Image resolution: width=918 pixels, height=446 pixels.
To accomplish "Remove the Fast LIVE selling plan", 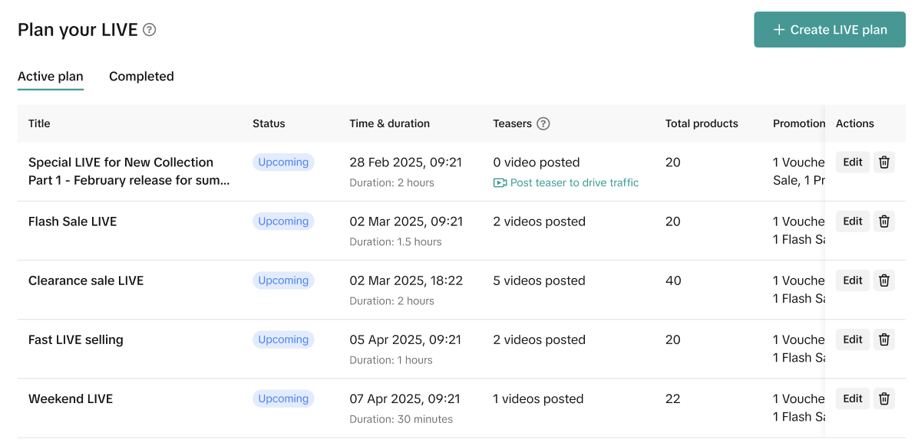I will click(x=884, y=339).
